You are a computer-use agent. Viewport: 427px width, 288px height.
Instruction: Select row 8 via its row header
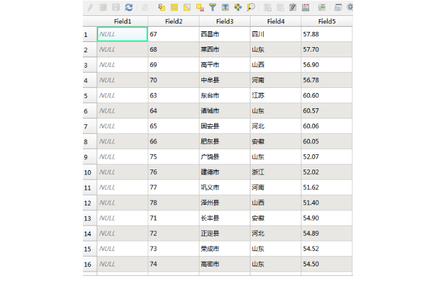[x=90, y=141]
